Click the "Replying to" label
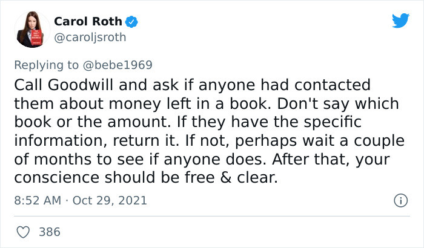This screenshot has width=424, height=248. (x=52, y=64)
